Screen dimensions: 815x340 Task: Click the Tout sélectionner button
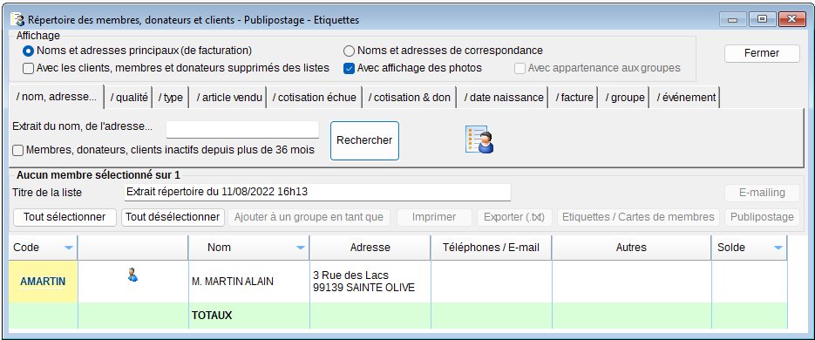pyautogui.click(x=65, y=217)
